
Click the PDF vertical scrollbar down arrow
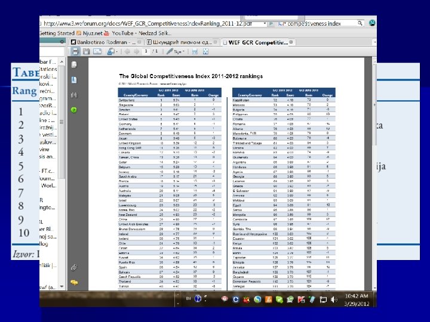(374, 288)
